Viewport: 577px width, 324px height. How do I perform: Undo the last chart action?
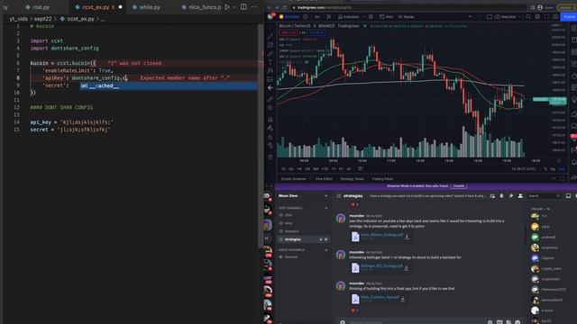coord(470,17)
